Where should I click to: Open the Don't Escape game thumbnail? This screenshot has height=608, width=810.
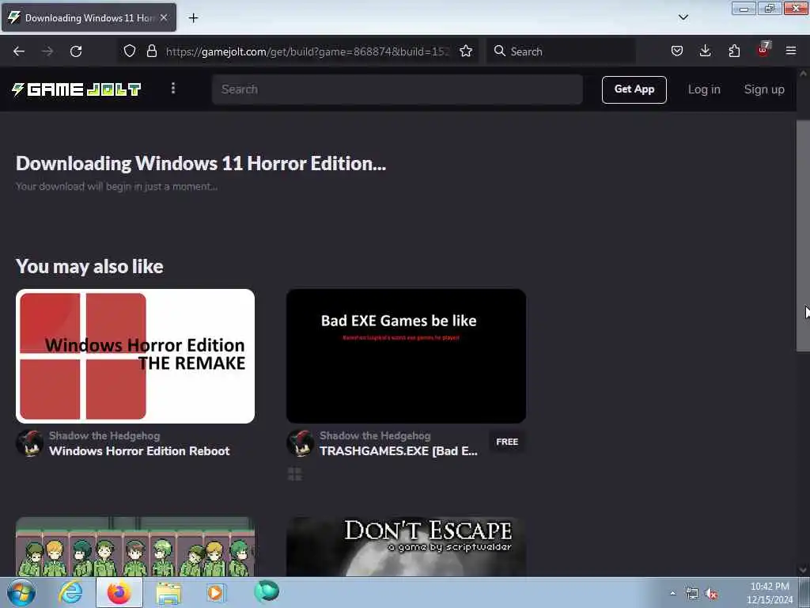[406, 546]
